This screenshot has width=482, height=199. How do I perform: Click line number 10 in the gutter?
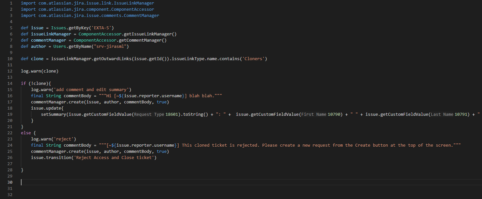click(10, 59)
